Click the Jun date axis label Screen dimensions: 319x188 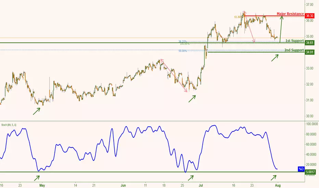[123, 185]
